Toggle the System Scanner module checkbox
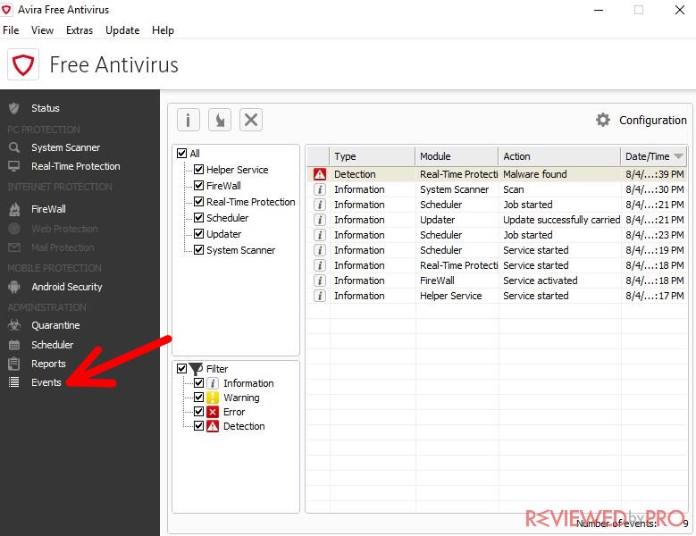Image resolution: width=696 pixels, height=536 pixels. coord(199,250)
